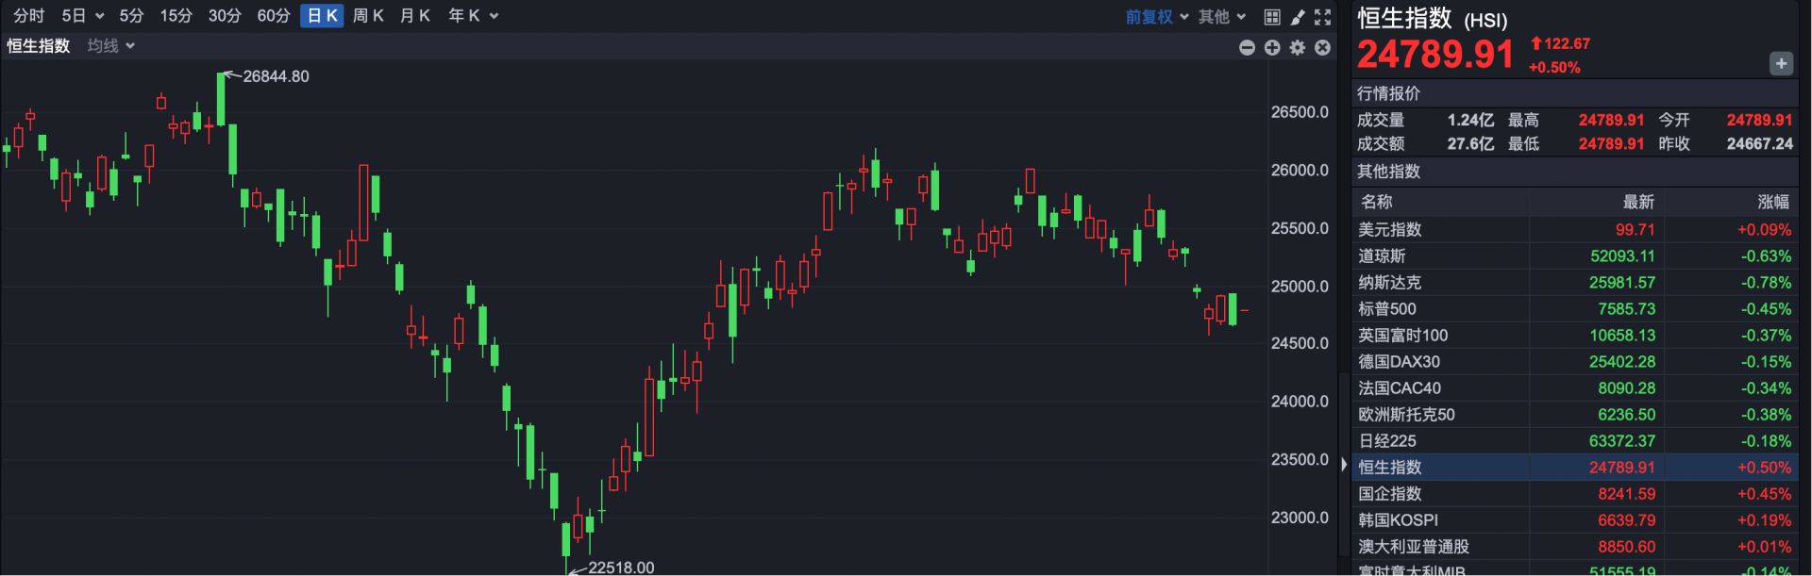Collapse right panel with the triangle arrow
This screenshot has height=576, width=1812.
pos(1344,465)
